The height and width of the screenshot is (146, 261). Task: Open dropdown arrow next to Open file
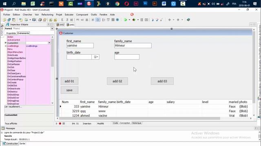pos(30,20)
